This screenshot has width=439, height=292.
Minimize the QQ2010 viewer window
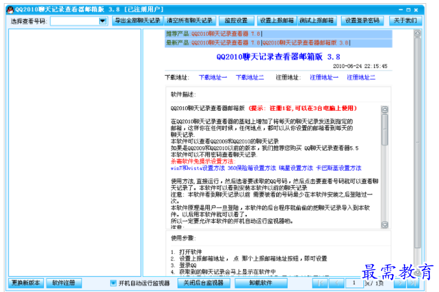(401, 10)
